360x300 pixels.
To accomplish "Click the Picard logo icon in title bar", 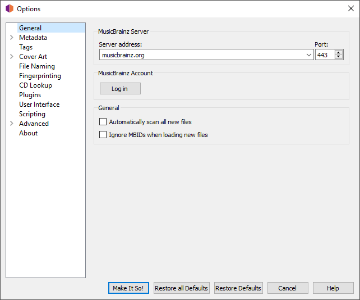I will [x=10, y=8].
